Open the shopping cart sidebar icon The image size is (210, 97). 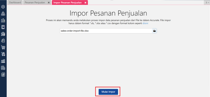click(3, 47)
